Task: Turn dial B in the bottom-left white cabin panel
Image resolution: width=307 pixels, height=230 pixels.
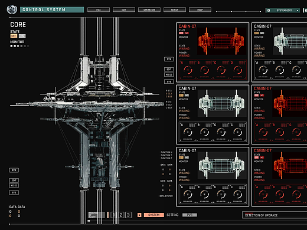Action: [204, 194]
